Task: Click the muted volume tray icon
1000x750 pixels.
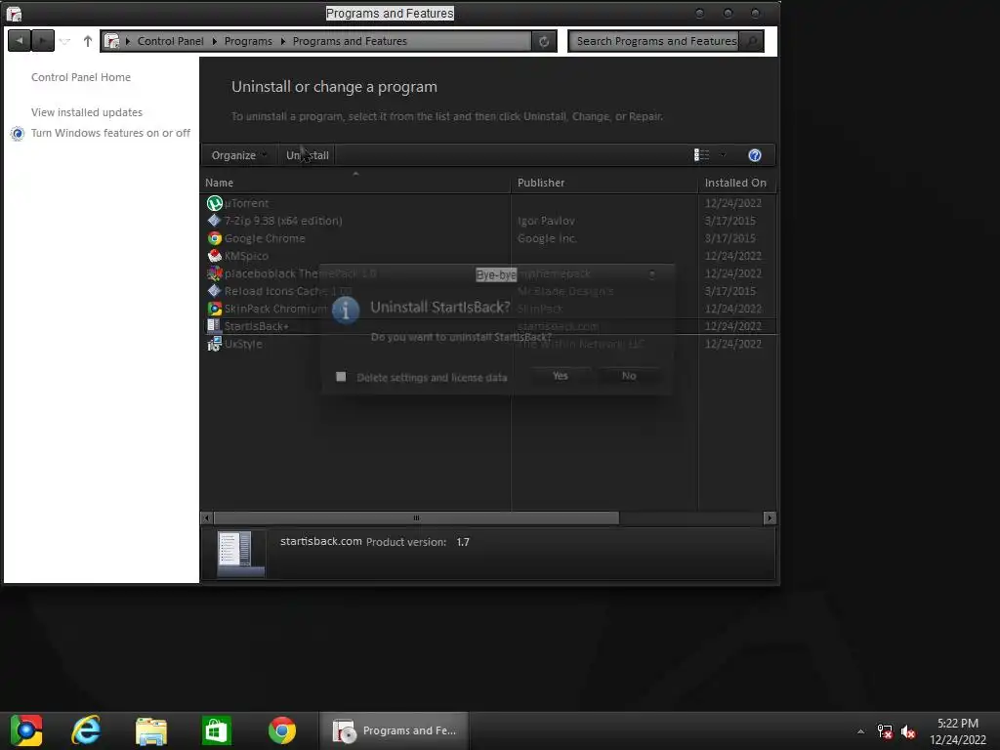Action: click(908, 730)
